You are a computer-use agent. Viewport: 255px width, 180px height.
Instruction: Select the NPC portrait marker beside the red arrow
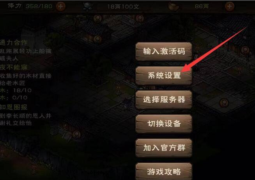point(245,50)
